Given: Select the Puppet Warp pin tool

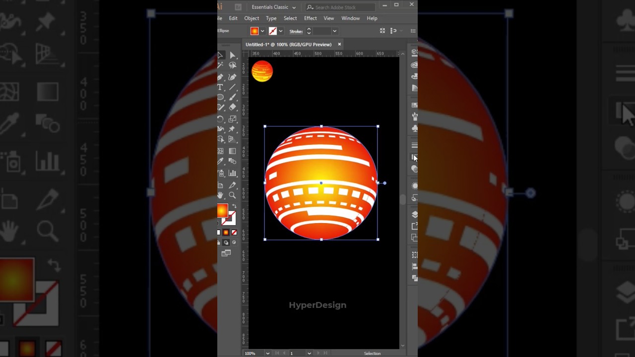Looking at the screenshot, I should 232,129.
